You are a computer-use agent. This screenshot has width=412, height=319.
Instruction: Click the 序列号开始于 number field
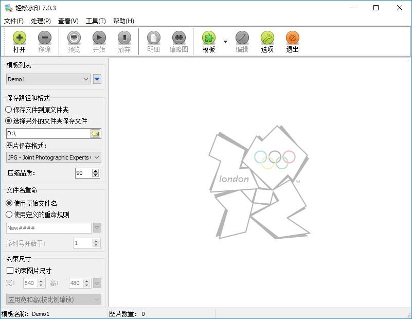82,243
